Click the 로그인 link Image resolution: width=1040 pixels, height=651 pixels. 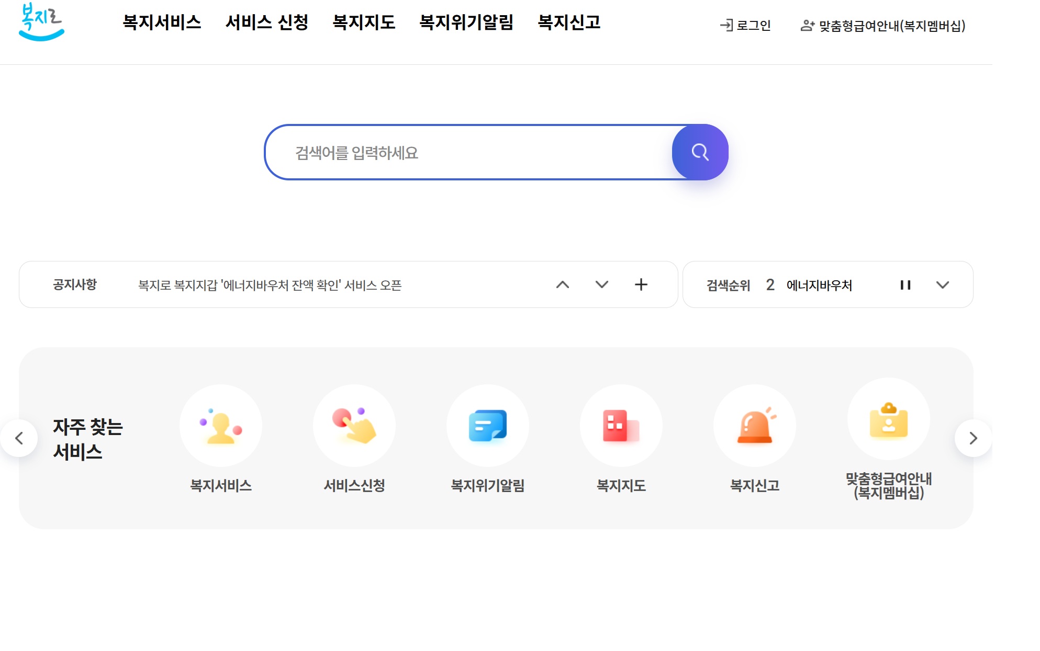(746, 26)
